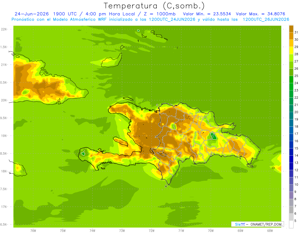Click the '74W' longitude axis label
Screen dimensions: 303x234
tap(92, 231)
